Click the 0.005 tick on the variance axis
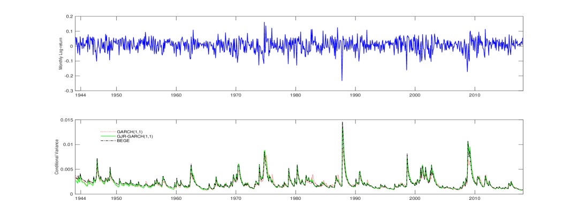This screenshot has height=218, width=578. coord(67,169)
